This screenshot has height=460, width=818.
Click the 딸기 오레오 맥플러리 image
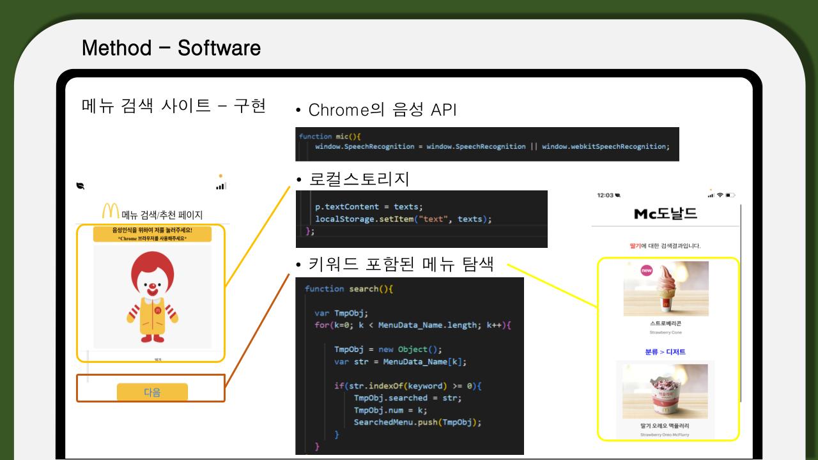pyautogui.click(x=666, y=391)
